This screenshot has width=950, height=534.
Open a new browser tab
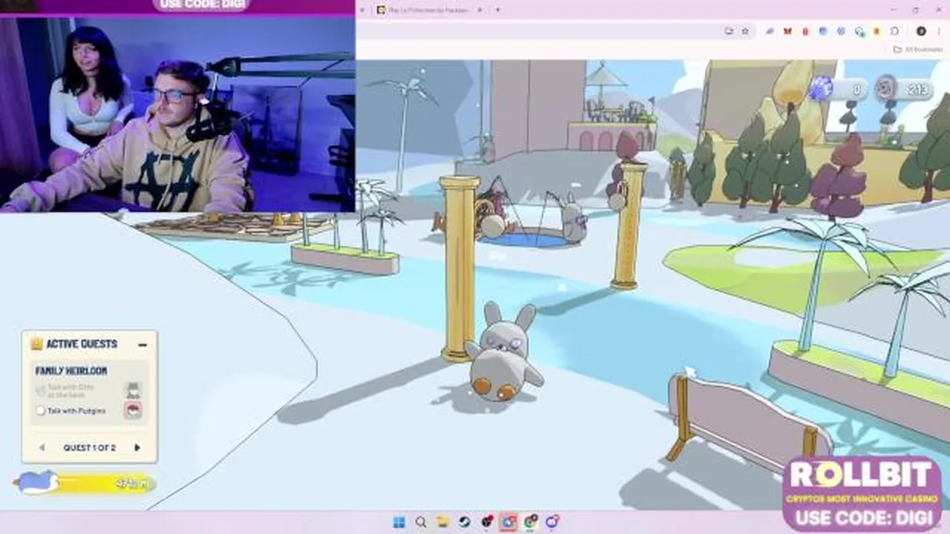pyautogui.click(x=497, y=10)
